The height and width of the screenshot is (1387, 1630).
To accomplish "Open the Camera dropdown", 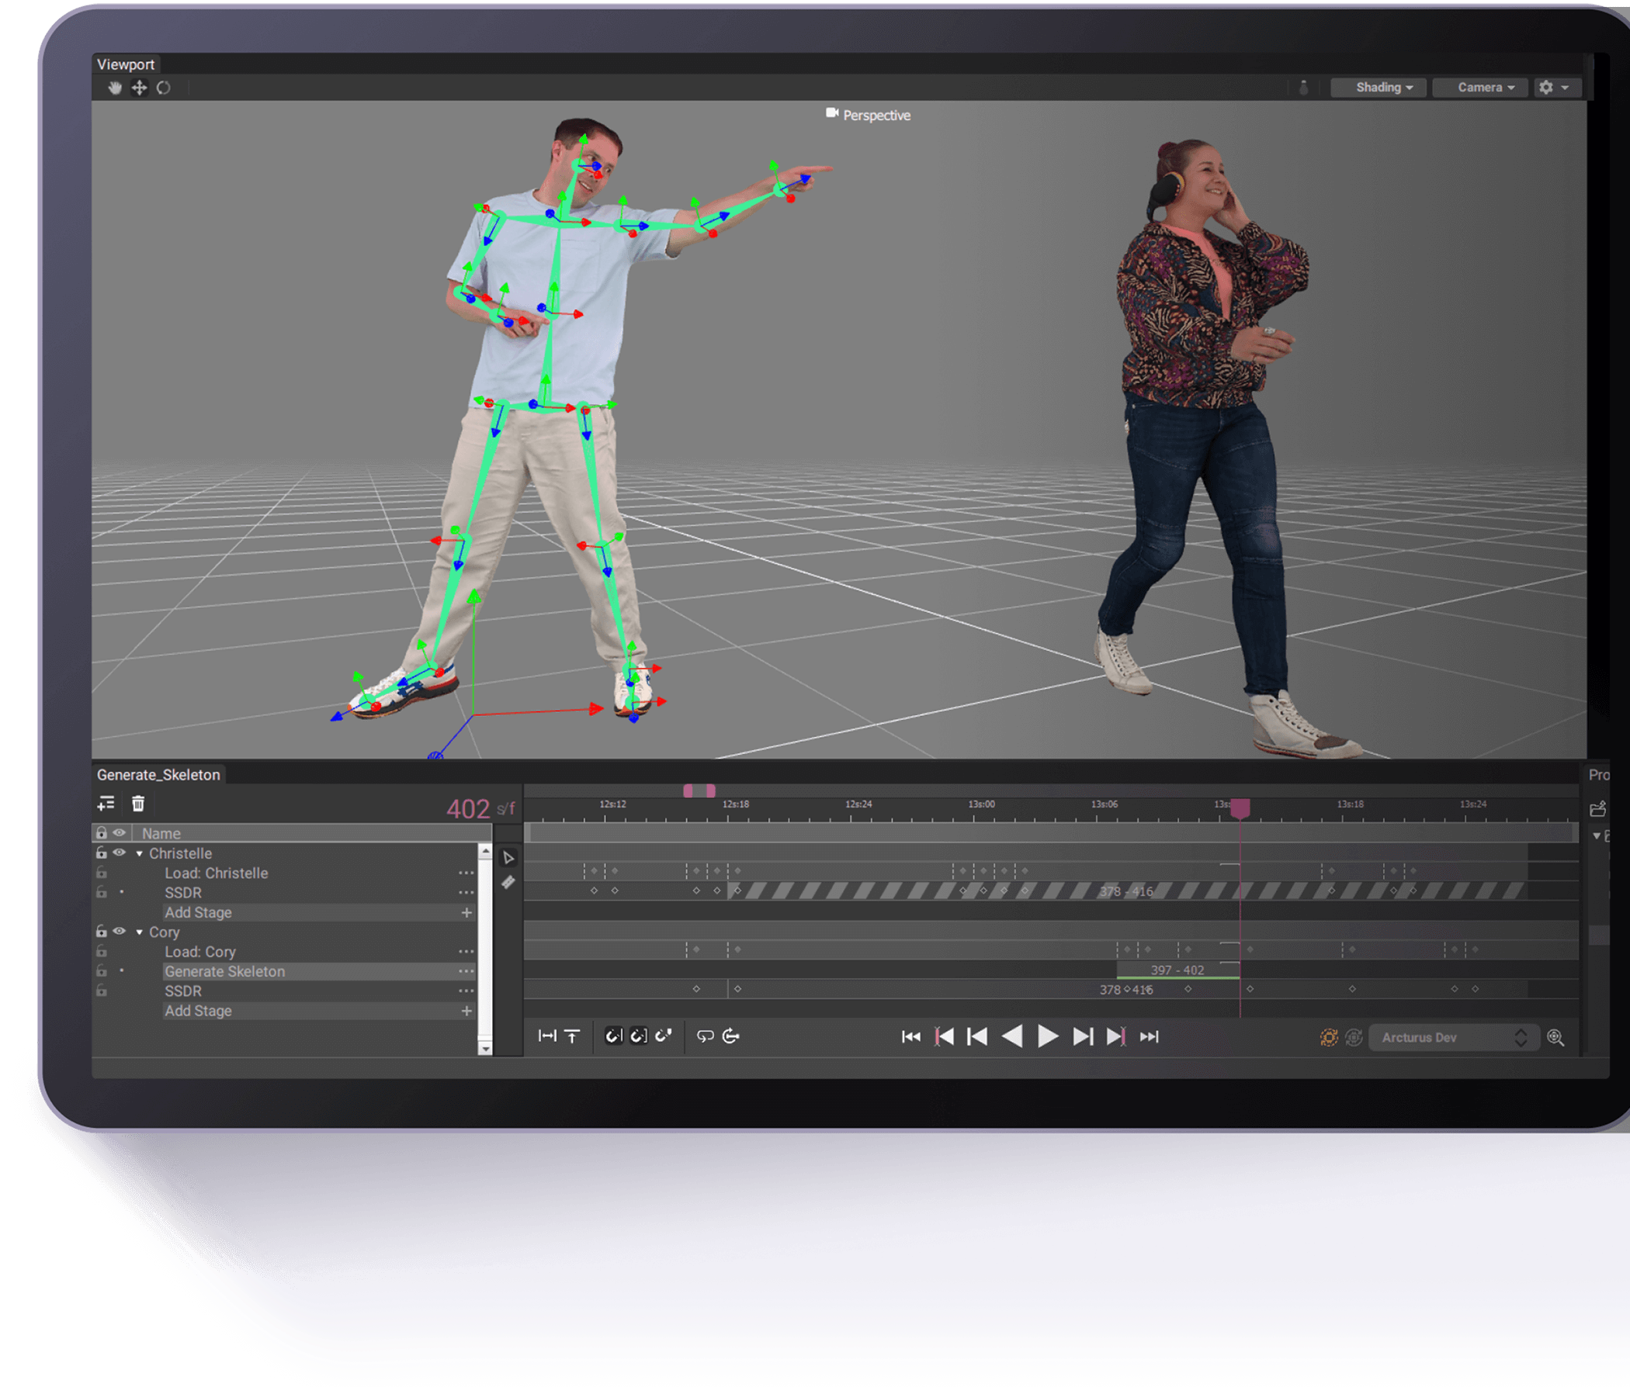I will click(x=1480, y=88).
